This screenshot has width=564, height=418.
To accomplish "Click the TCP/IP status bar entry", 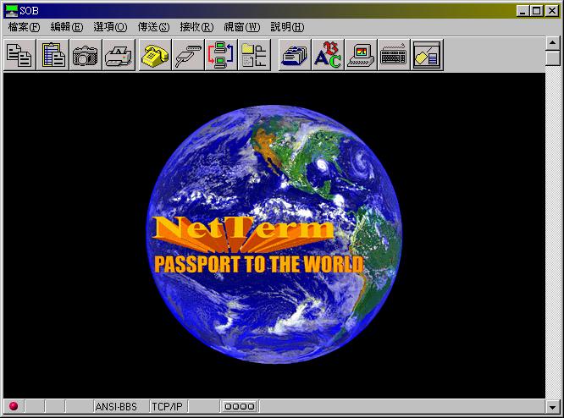I will tap(168, 406).
